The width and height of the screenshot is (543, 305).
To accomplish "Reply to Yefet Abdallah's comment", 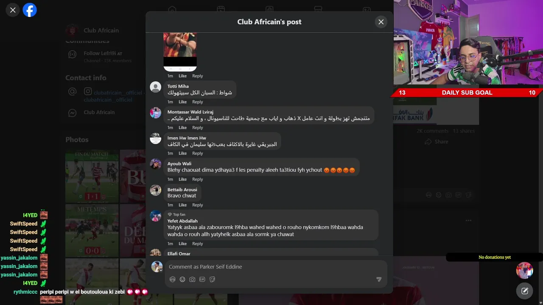I will (198, 244).
